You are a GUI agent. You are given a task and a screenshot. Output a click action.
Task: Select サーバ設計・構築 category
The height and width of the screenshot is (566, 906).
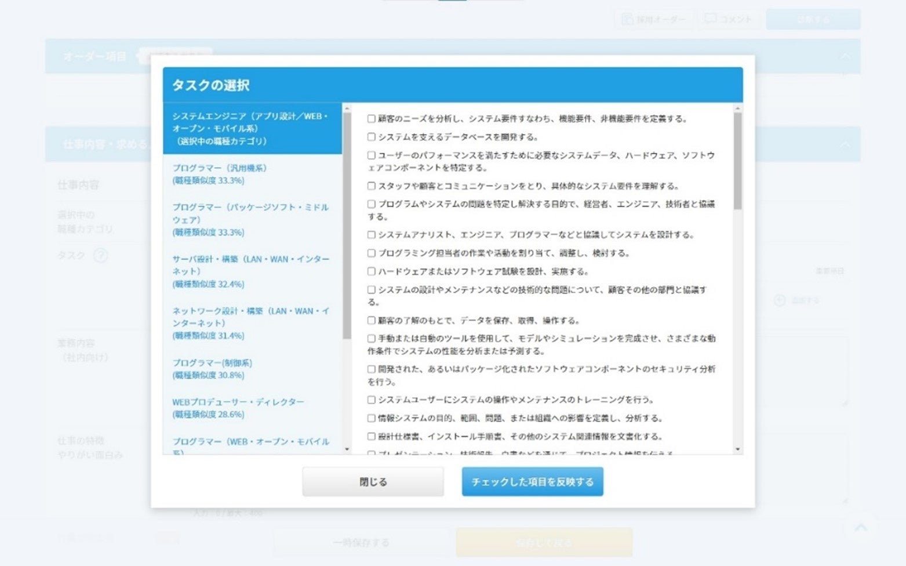[252, 271]
